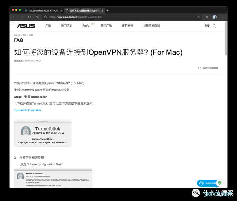This screenshot has height=201, width=237.
Task: Open the browser home page icon
Action: point(37,17)
